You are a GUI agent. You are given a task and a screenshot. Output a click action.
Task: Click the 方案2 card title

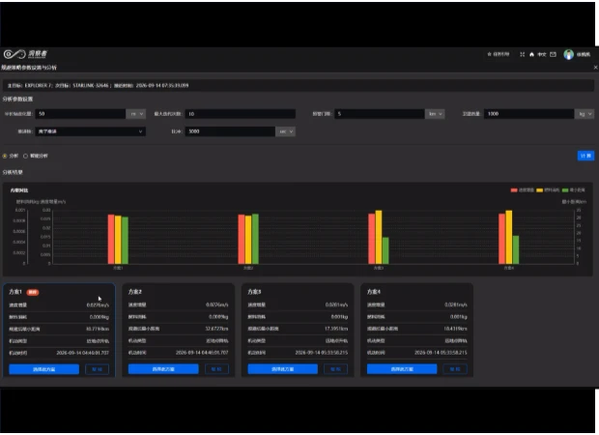pyautogui.click(x=135, y=292)
